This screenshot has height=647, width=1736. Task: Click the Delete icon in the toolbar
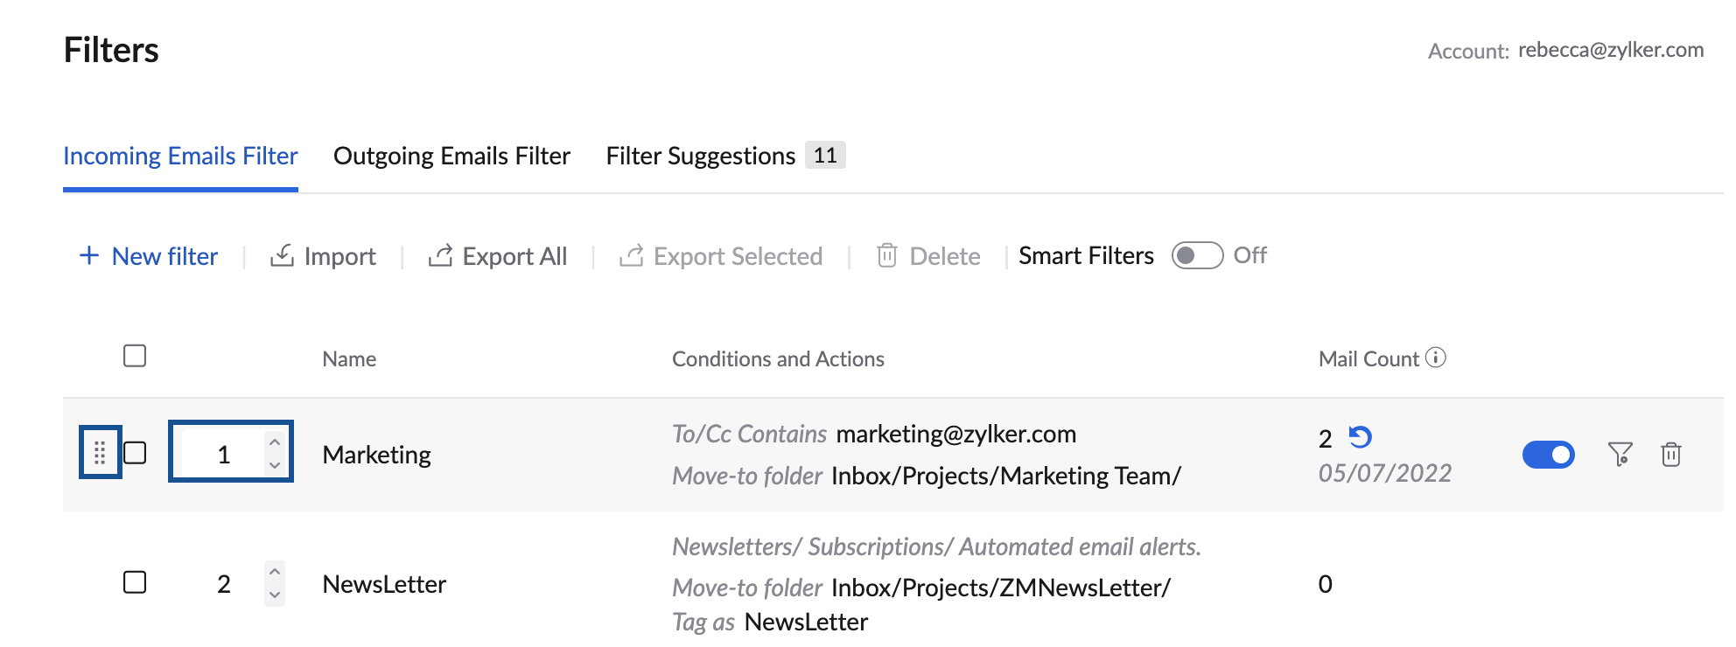(x=886, y=255)
